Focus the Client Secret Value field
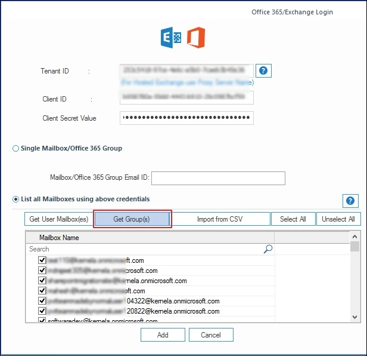Screen dimensions: 367x356 (186, 118)
